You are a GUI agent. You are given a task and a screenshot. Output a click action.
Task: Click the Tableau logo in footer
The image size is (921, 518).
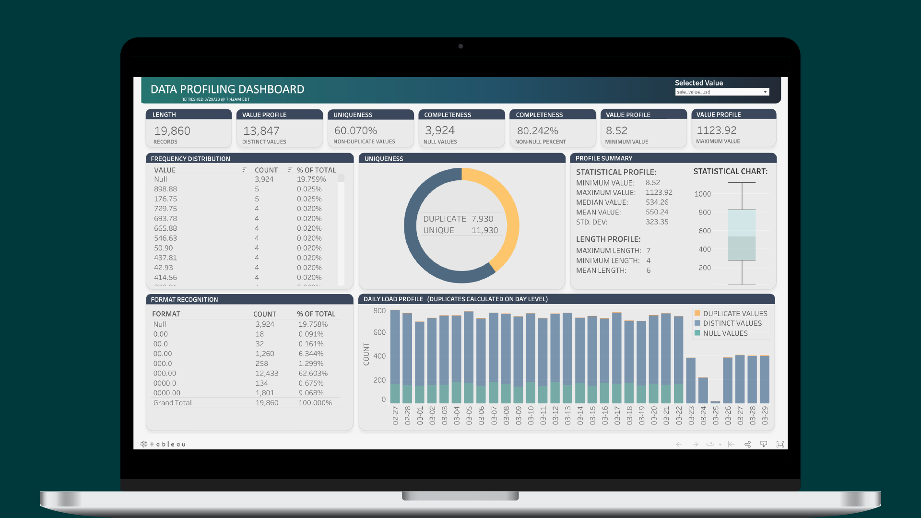coord(163,444)
